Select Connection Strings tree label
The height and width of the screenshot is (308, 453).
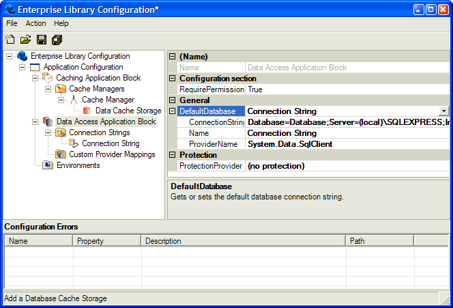pyautogui.click(x=100, y=132)
